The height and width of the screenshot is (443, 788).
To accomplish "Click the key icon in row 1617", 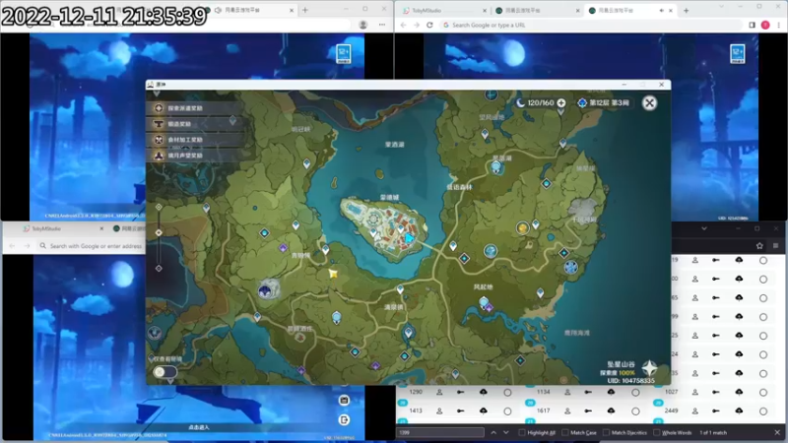I will [x=588, y=411].
